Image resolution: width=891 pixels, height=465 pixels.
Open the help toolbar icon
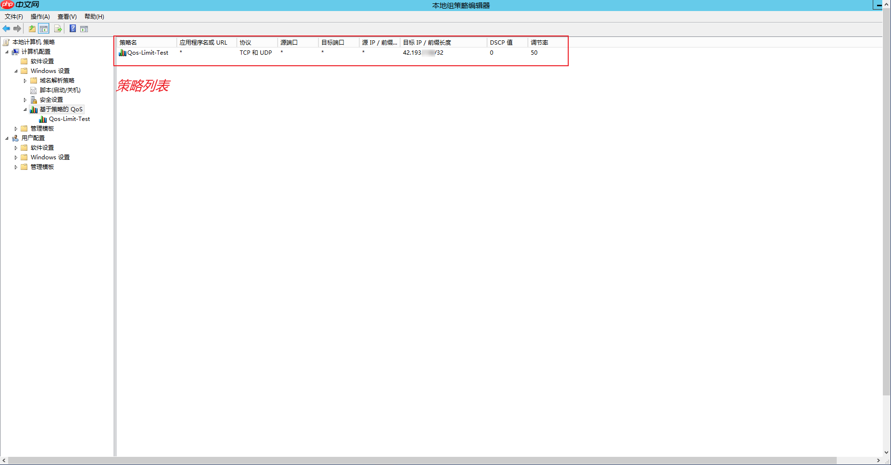pyautogui.click(x=72, y=28)
